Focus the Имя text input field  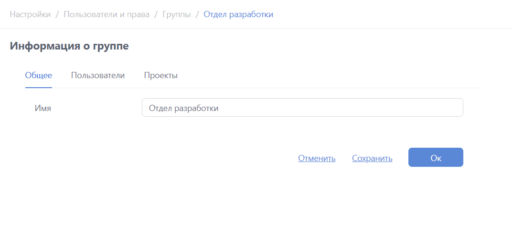click(x=302, y=108)
